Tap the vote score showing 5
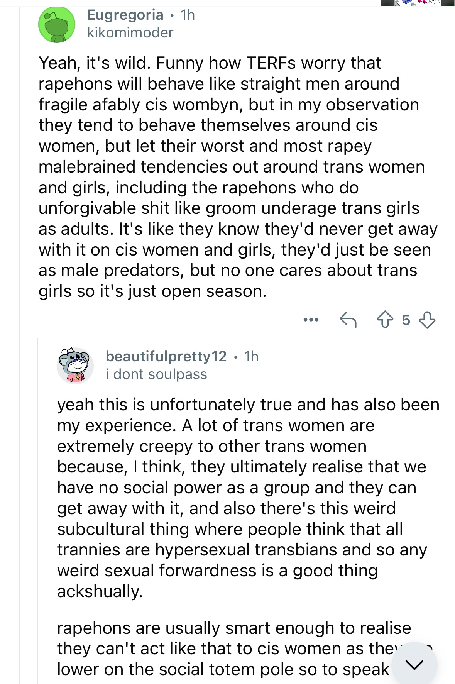455x684 pixels. pos(406,320)
